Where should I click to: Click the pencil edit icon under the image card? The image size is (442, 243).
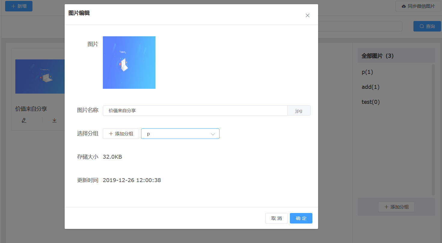tap(24, 120)
